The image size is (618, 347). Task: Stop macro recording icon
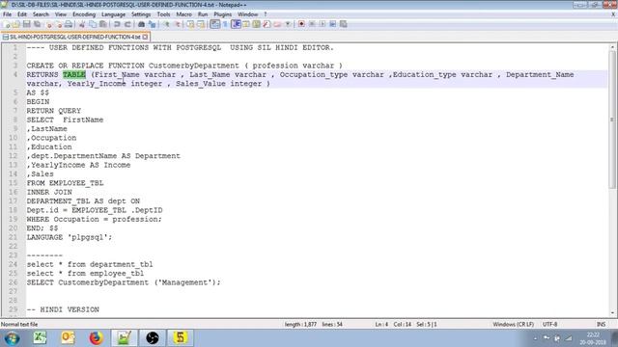[312, 24]
